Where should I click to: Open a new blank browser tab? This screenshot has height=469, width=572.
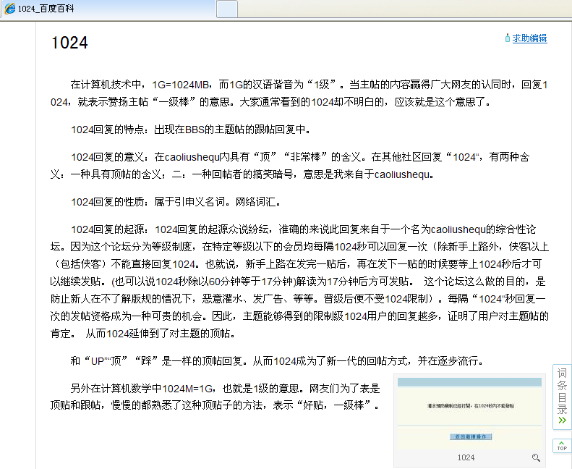(x=227, y=9)
